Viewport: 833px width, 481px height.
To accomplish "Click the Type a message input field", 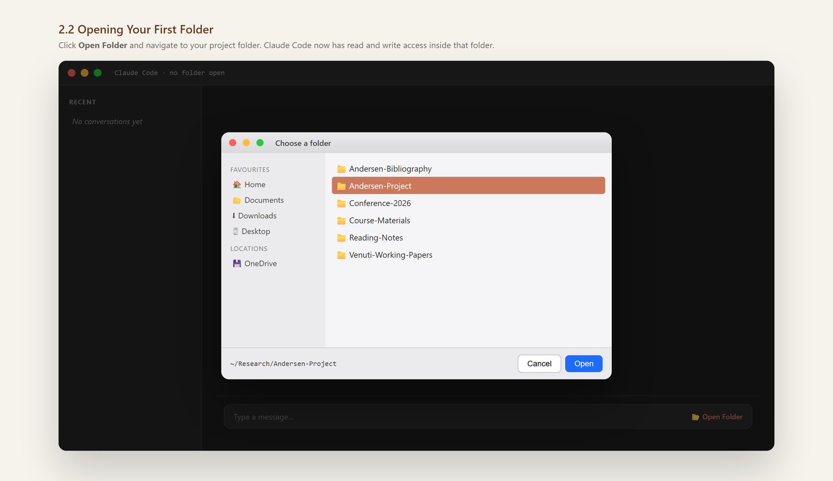I will tap(456, 417).
